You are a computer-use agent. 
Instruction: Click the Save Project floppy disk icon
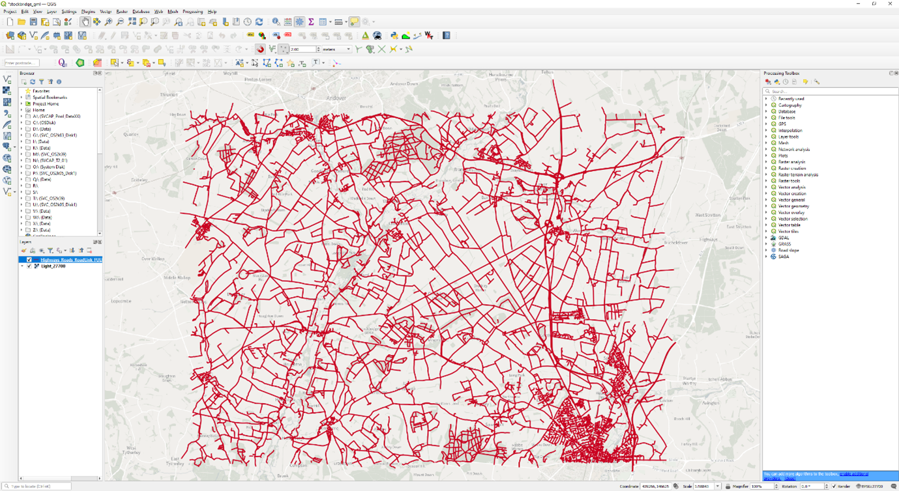pos(33,22)
